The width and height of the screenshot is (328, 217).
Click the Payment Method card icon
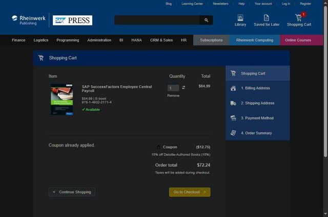pos(233,118)
